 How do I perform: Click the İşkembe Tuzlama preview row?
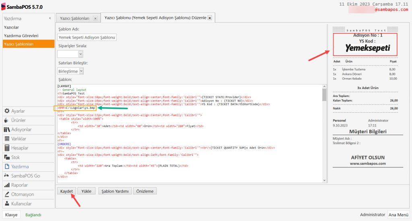(364, 69)
